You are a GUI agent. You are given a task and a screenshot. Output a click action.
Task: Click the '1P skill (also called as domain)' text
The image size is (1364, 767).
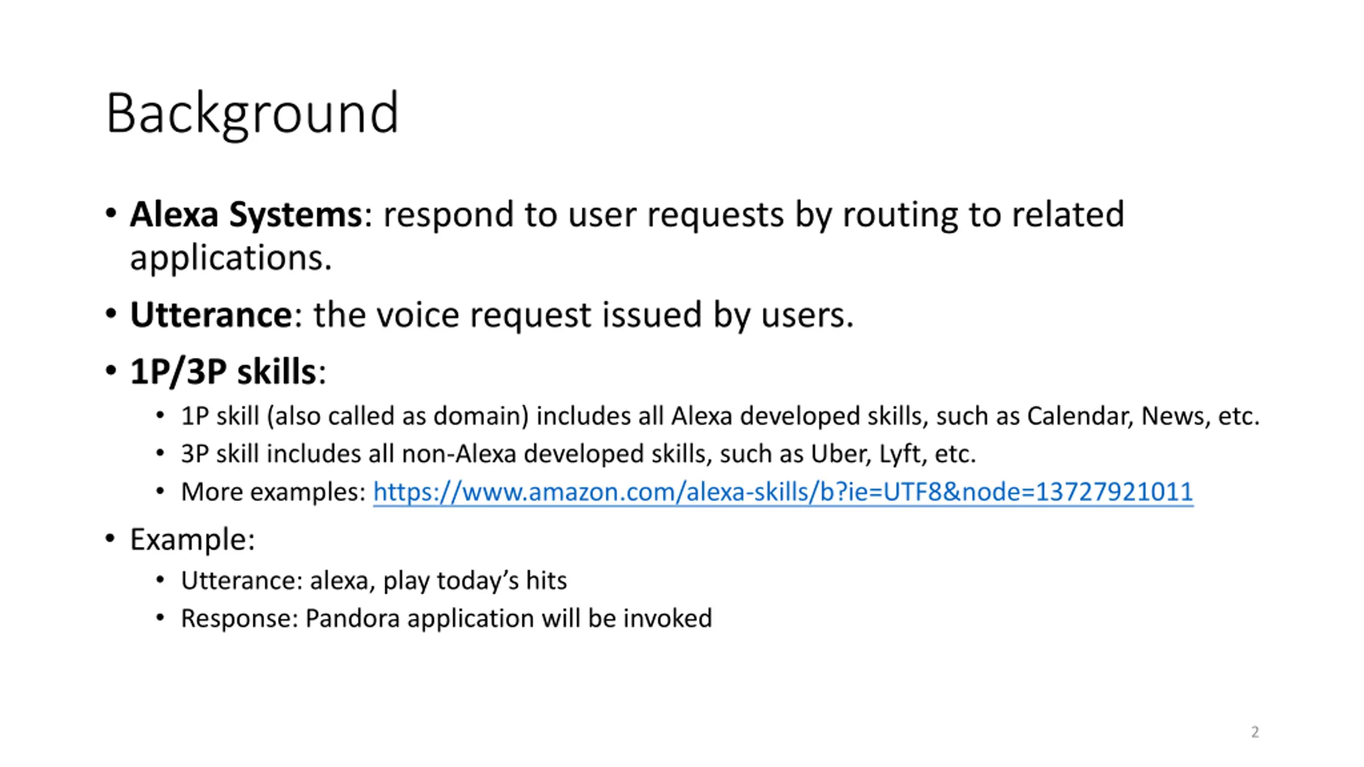(x=354, y=416)
